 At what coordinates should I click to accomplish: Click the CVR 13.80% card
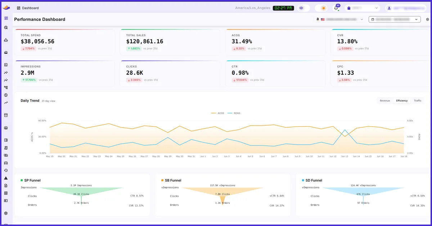[x=381, y=42]
